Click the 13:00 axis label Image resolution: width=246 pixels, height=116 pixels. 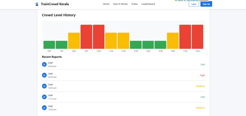[136, 51]
